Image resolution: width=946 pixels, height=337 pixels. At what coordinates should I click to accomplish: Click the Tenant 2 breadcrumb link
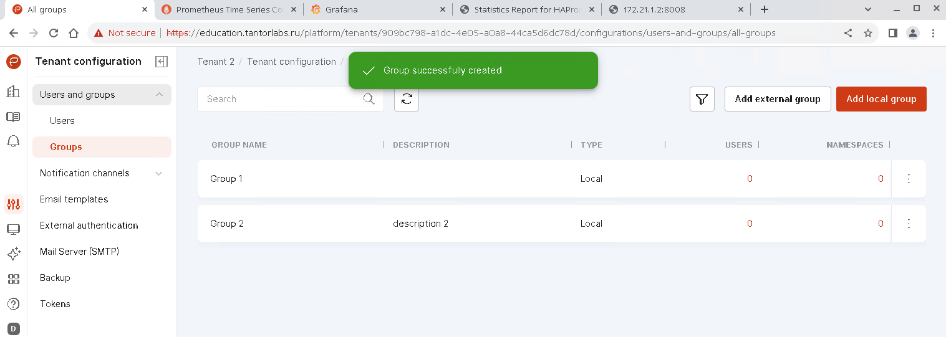click(x=216, y=62)
